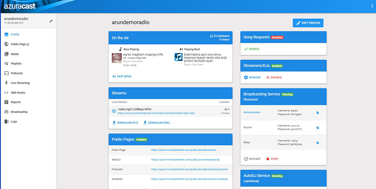Image resolution: width=376 pixels, height=189 pixels.
Task: Disable Streamers/DJs
Action: (274, 77)
